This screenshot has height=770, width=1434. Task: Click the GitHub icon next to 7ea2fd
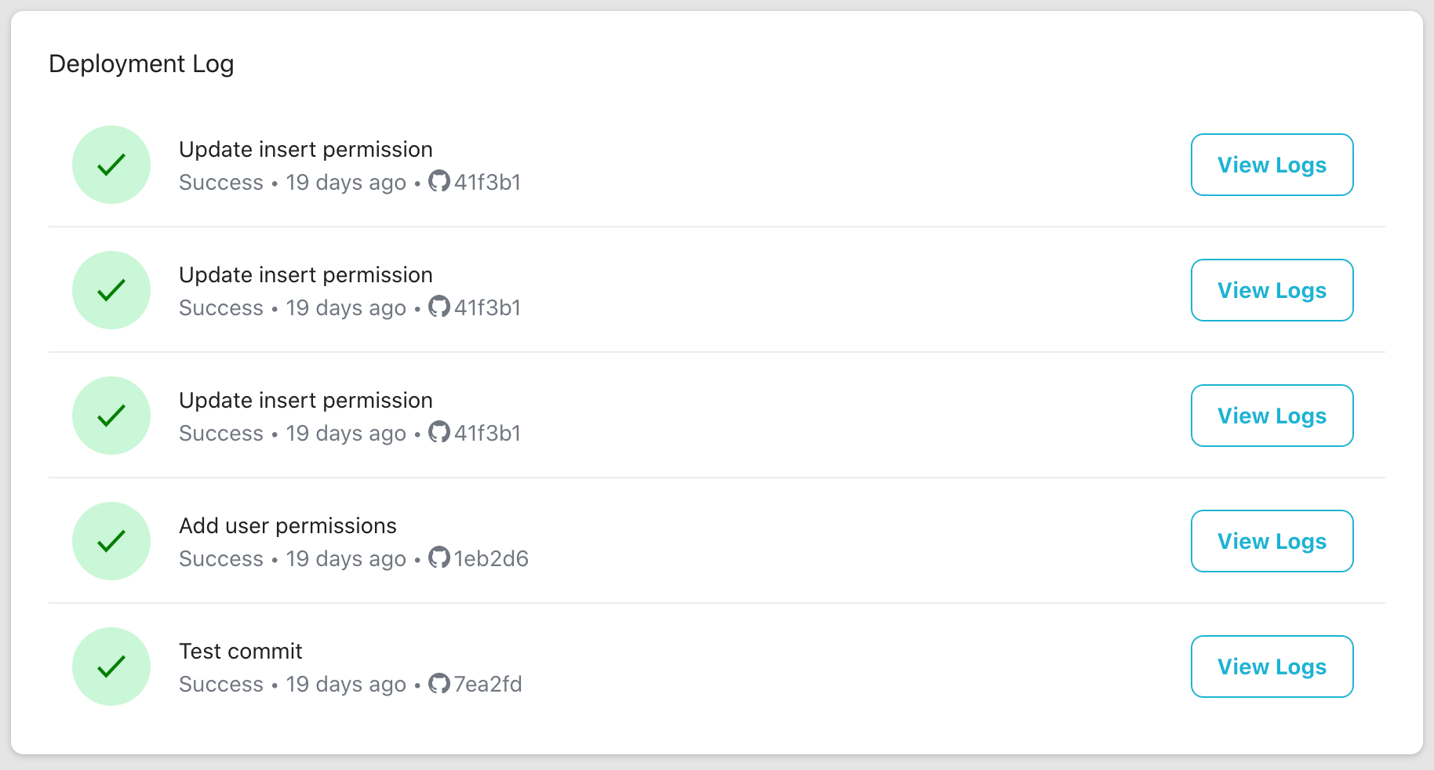coord(439,683)
